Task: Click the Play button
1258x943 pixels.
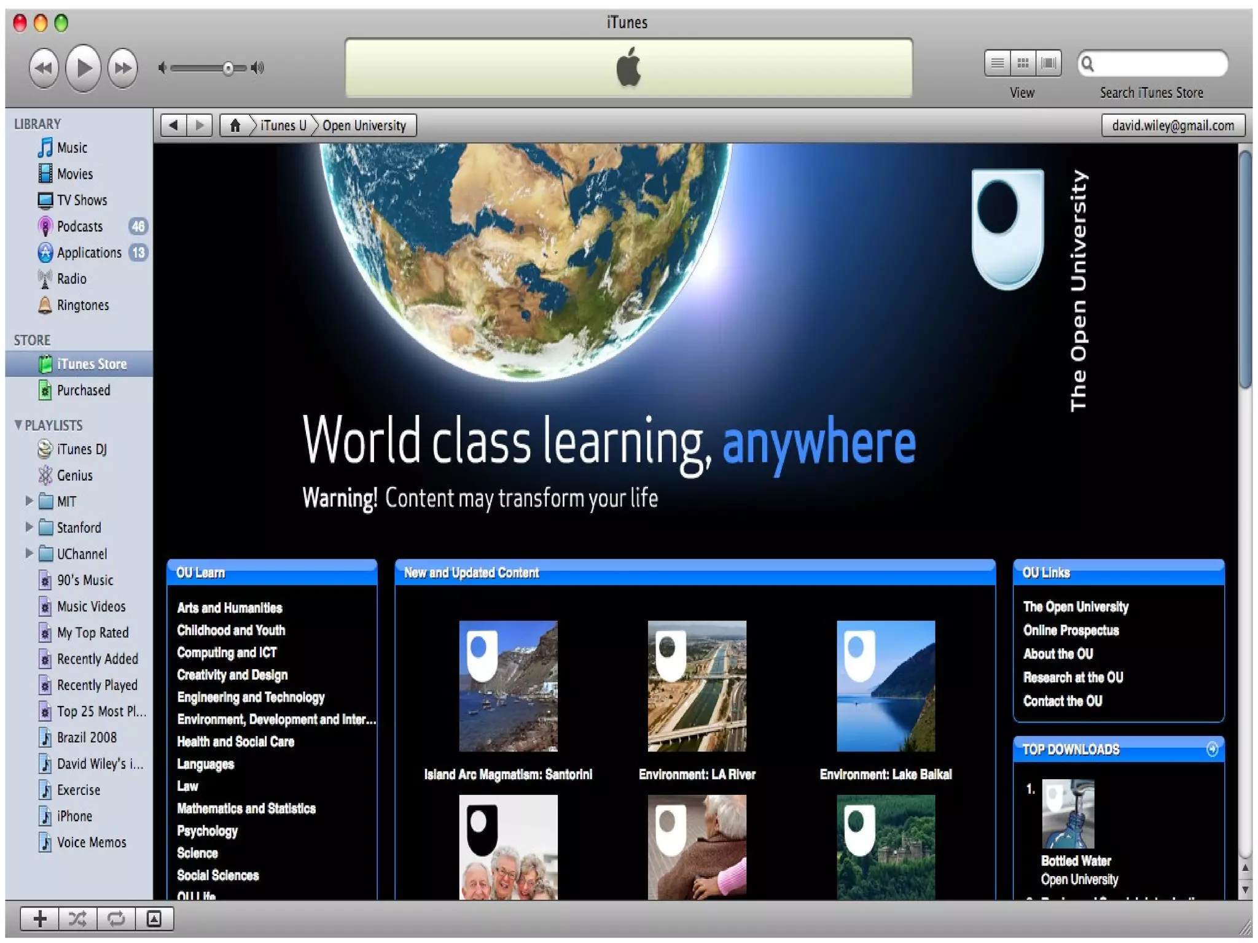Action: click(x=84, y=68)
